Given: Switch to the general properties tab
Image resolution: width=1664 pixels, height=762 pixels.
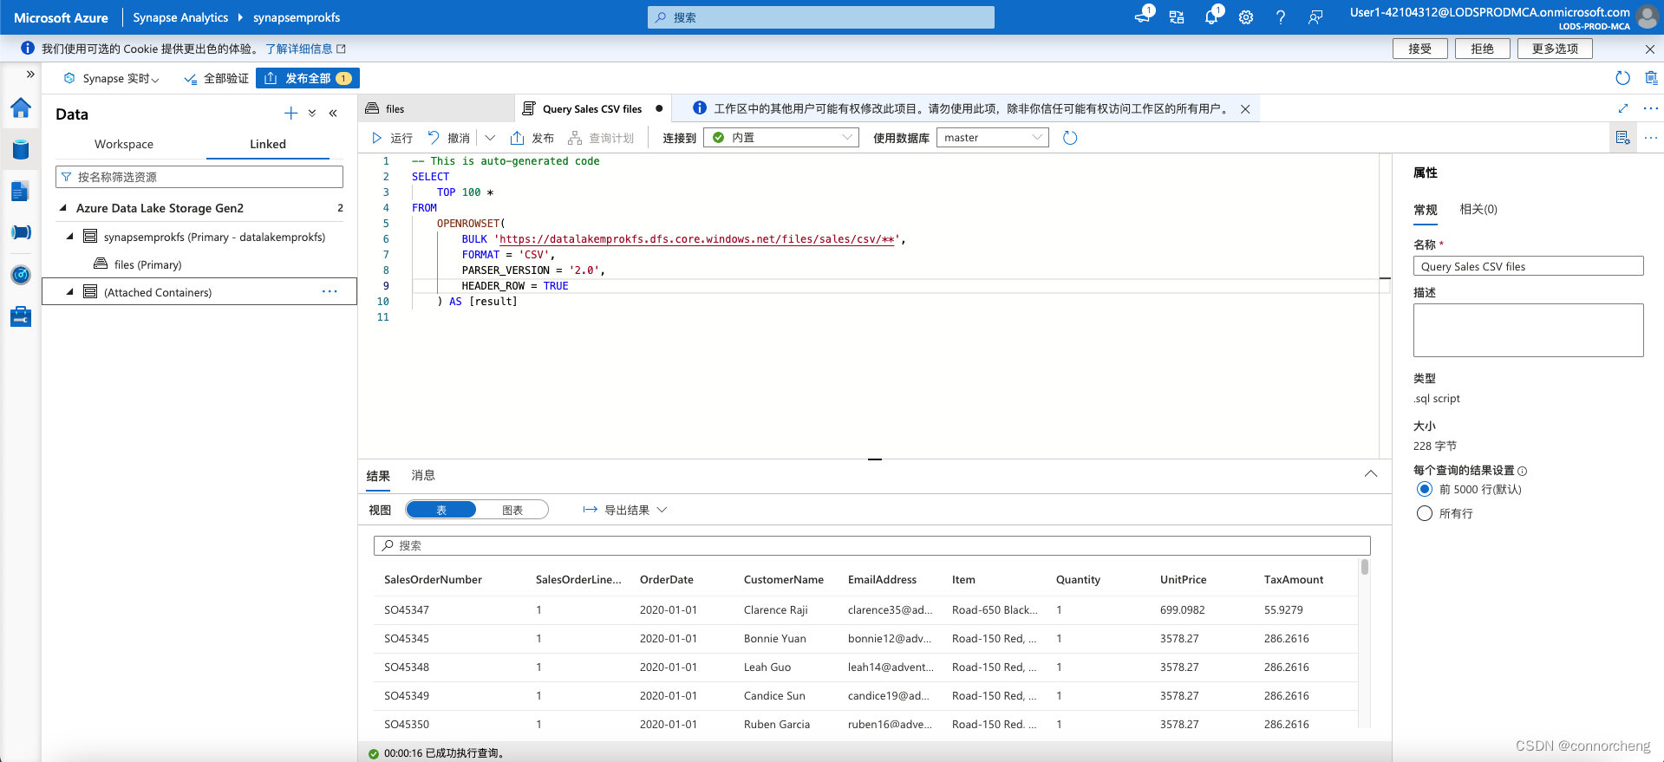Looking at the screenshot, I should pyautogui.click(x=1426, y=209).
